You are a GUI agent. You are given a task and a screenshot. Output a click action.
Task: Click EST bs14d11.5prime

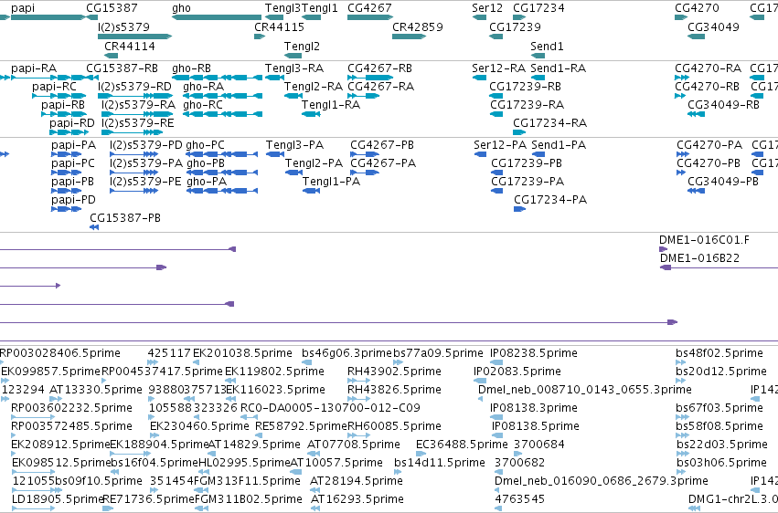[440, 463]
